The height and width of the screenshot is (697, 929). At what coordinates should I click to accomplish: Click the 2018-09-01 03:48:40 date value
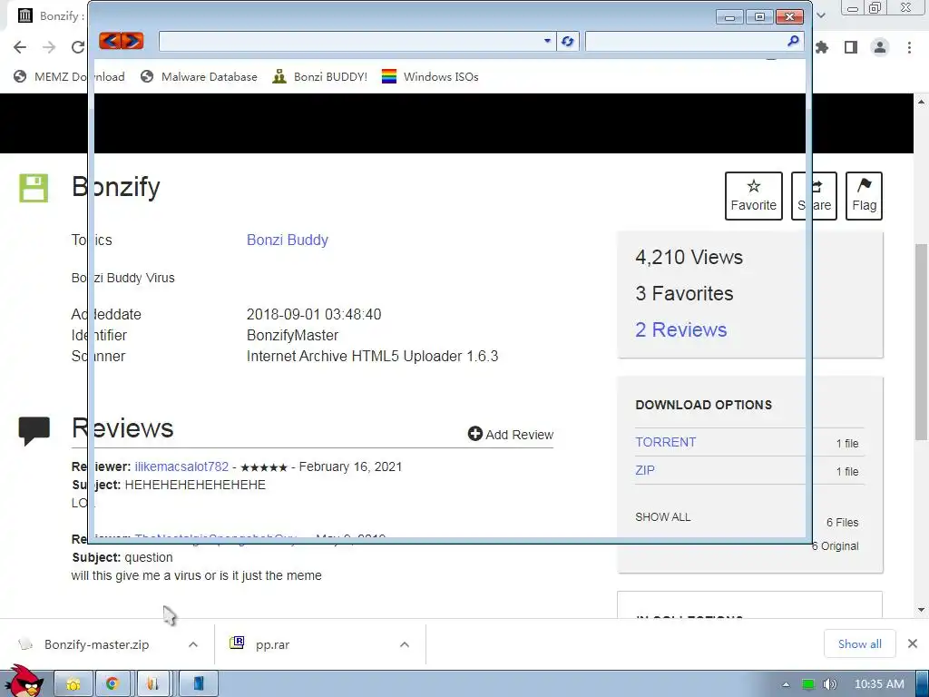coord(313,314)
